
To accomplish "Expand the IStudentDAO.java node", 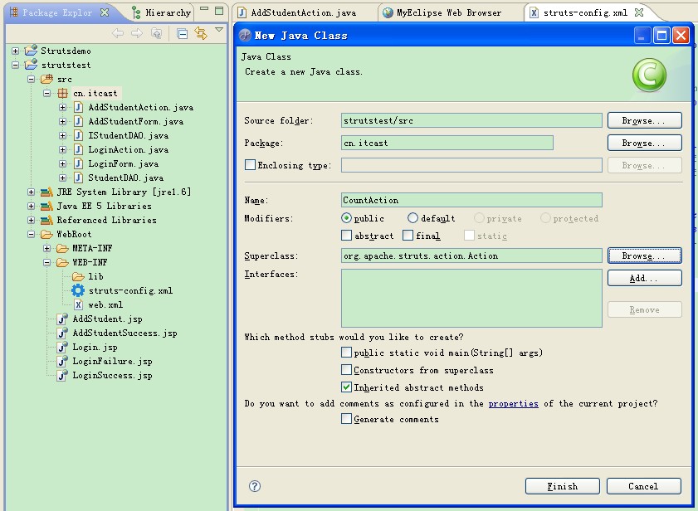I will (x=63, y=135).
